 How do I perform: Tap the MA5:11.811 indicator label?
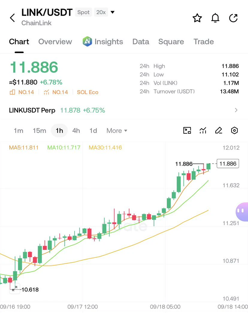tap(24, 148)
